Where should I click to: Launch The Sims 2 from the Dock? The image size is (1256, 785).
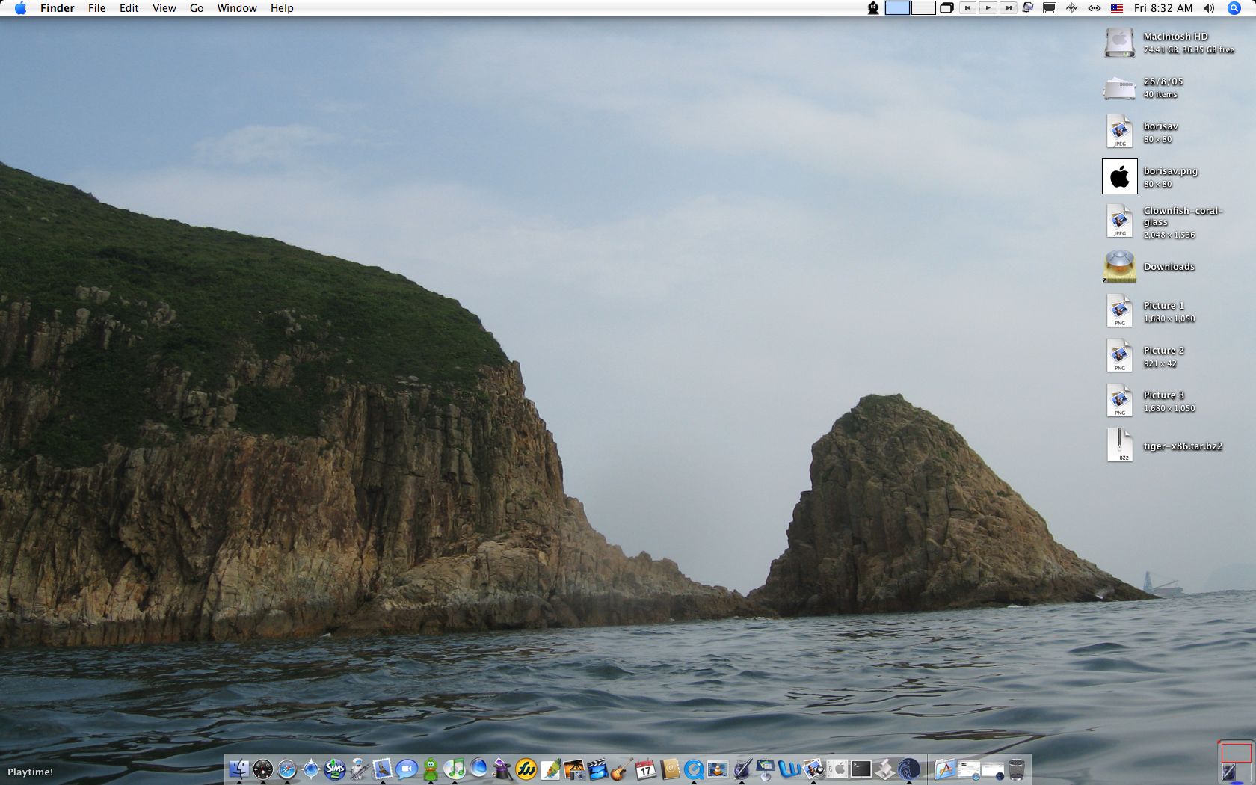(x=334, y=769)
